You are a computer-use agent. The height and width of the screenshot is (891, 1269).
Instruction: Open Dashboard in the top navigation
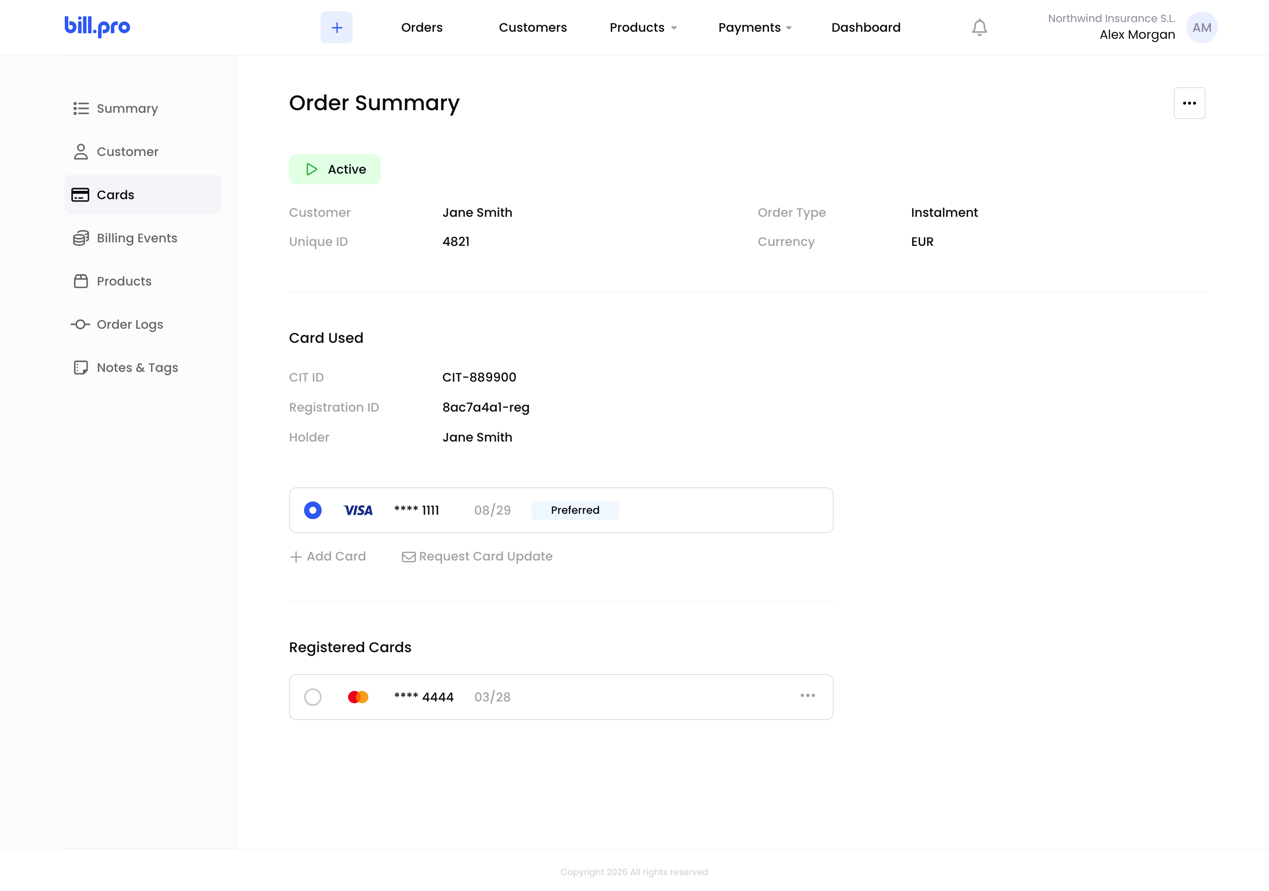[866, 28]
